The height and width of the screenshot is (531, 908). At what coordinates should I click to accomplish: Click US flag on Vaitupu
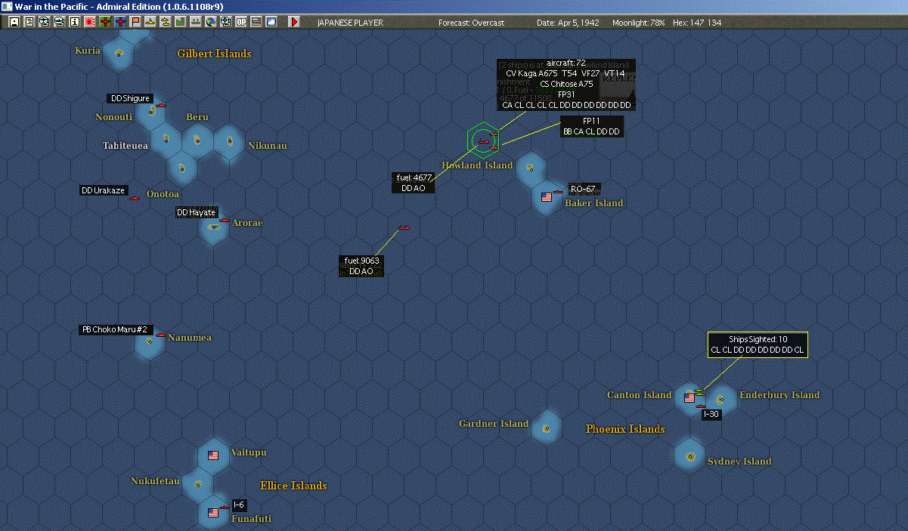click(x=213, y=455)
